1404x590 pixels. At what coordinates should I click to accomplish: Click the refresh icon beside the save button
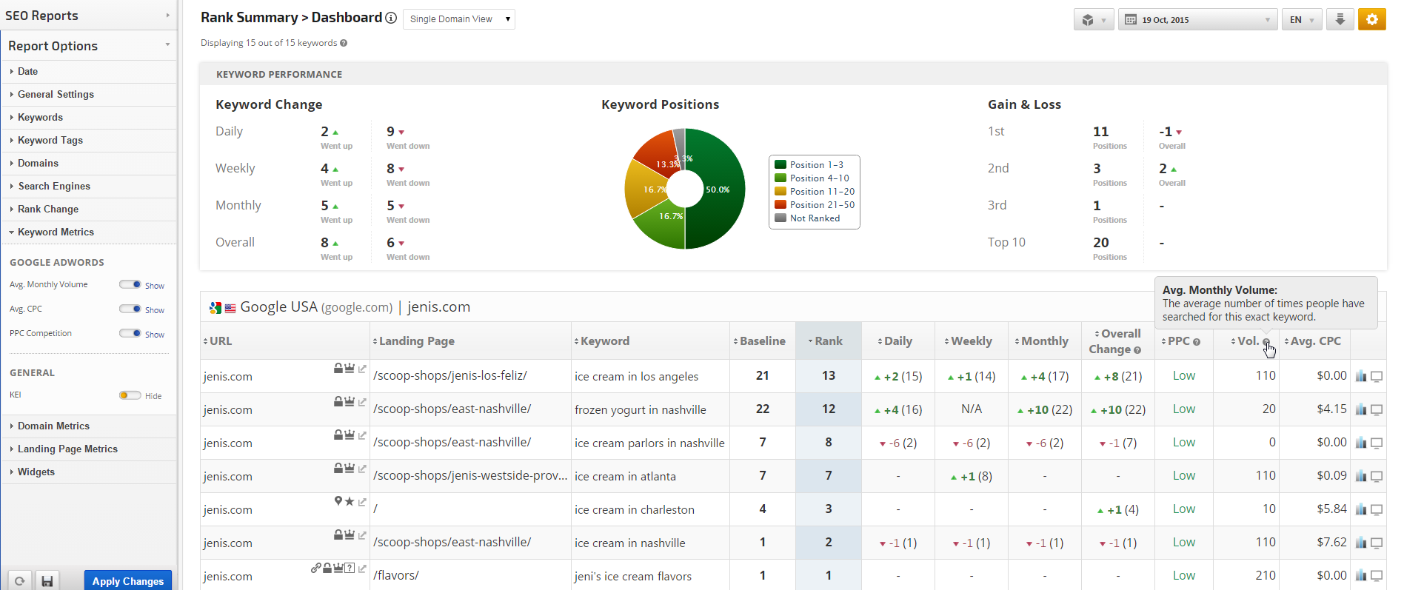[20, 581]
